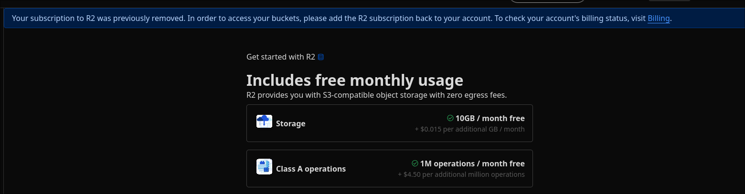Click the $0.015 per additional GB price
The height and width of the screenshot is (194, 745).
pyautogui.click(x=469, y=129)
